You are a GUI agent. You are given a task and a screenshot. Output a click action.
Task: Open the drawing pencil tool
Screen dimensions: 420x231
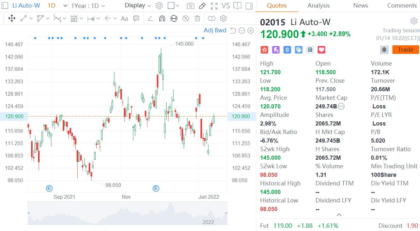pos(202,5)
